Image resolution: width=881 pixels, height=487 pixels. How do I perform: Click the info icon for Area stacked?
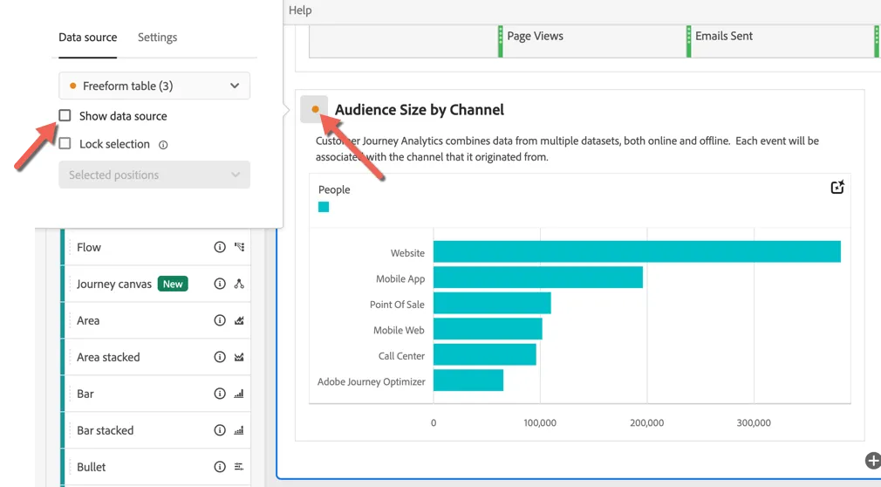pos(220,357)
